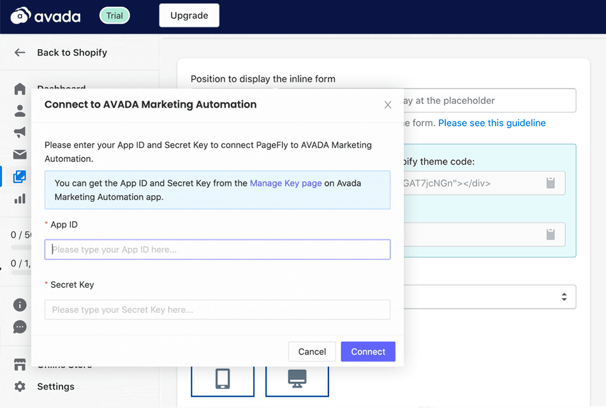Select the megaphone campaigns sidebar icon
The width and height of the screenshot is (606, 408).
tap(20, 133)
